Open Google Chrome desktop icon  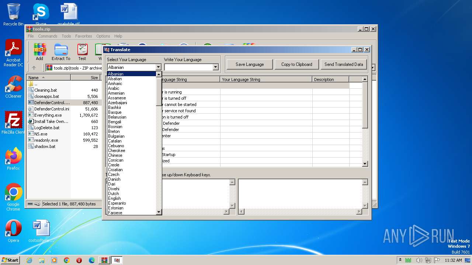tap(13, 197)
